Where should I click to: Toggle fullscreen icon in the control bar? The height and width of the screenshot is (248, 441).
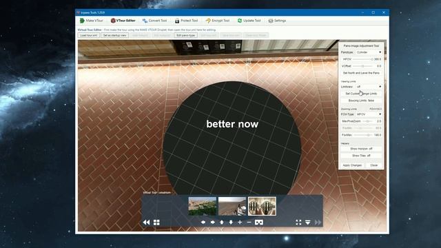(298, 223)
